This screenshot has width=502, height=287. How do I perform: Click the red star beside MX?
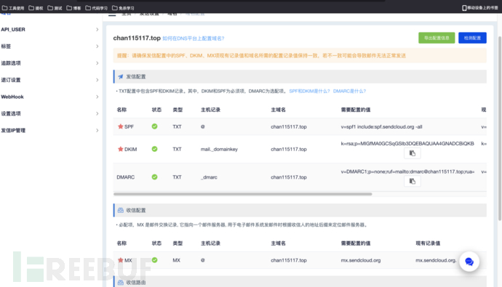click(120, 260)
